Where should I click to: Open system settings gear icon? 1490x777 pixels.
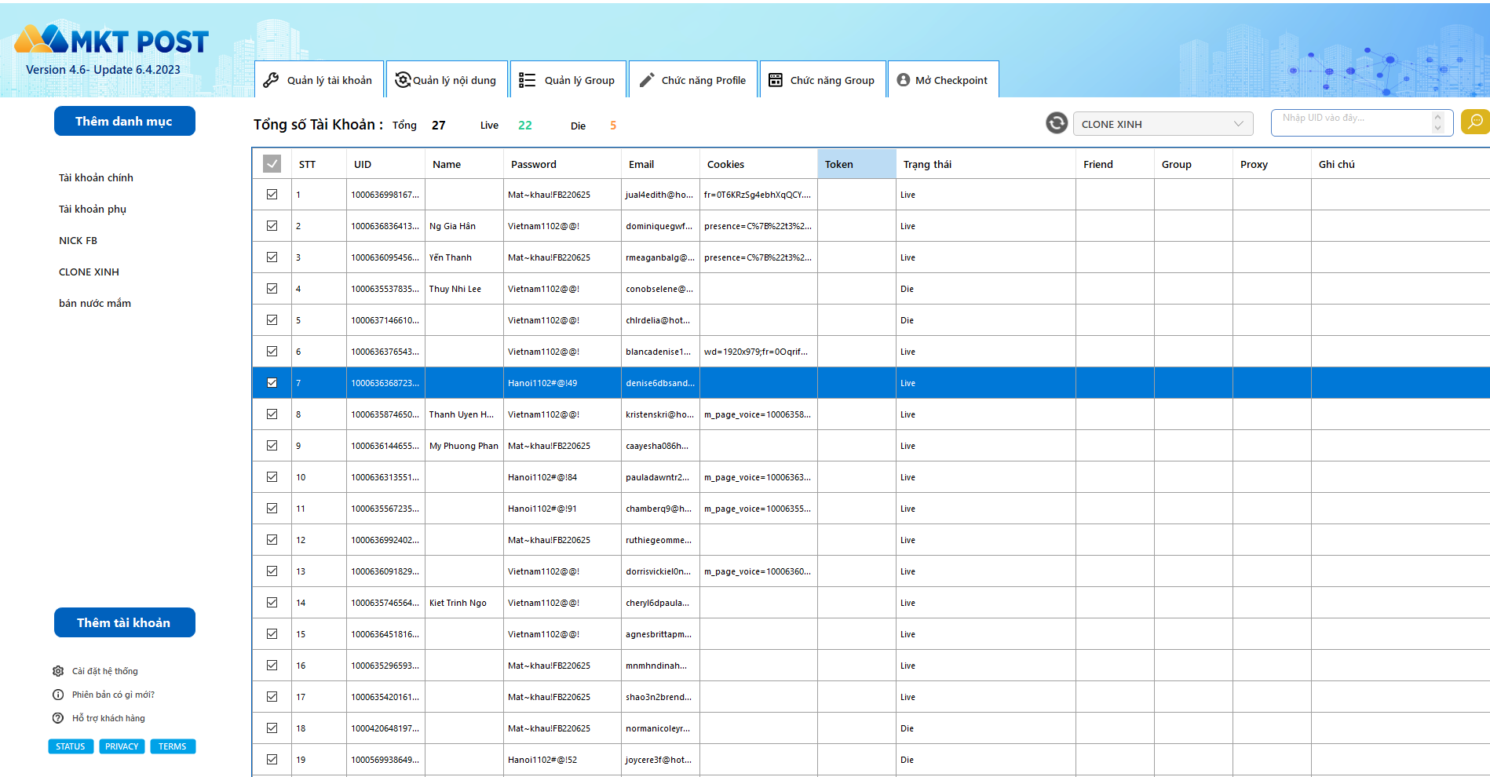(58, 671)
